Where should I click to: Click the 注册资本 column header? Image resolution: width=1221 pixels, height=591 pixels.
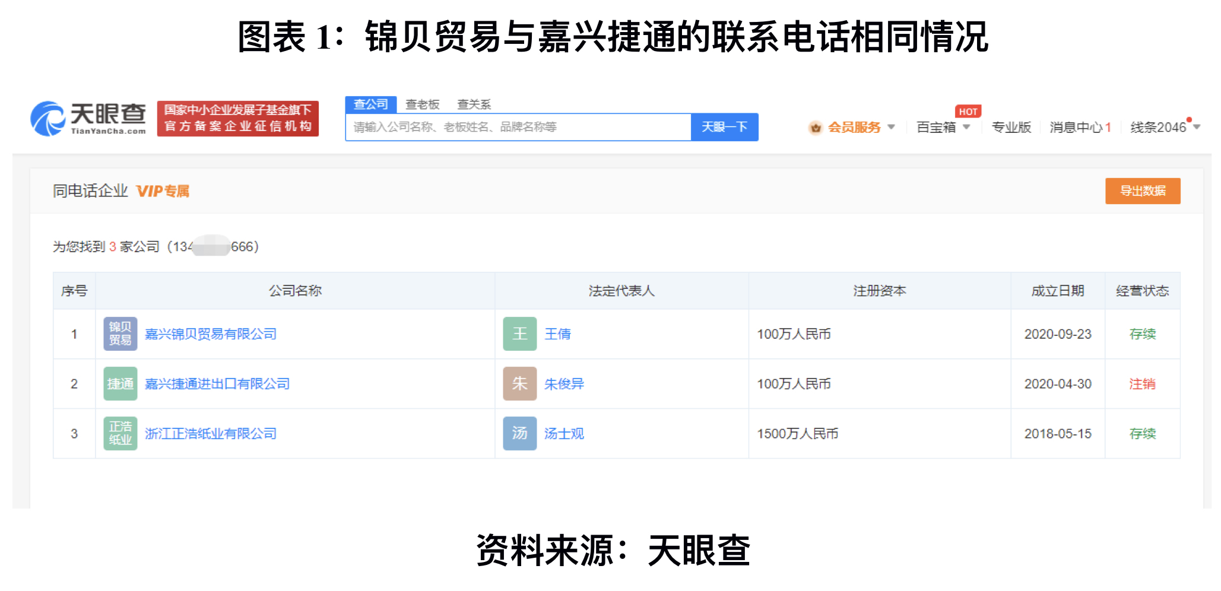(880, 291)
